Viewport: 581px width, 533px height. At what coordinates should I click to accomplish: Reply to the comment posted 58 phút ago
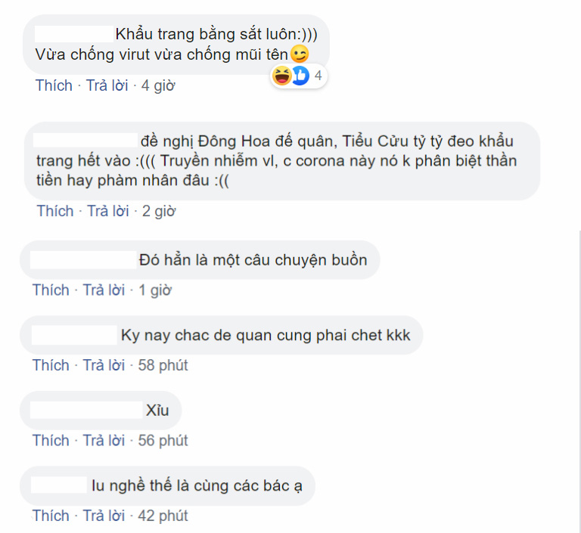[104, 365]
